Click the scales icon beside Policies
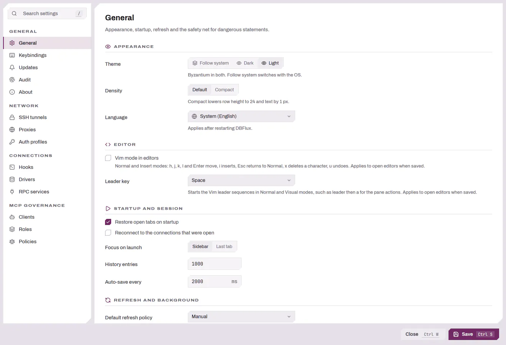This screenshot has height=345, width=506. click(12, 242)
